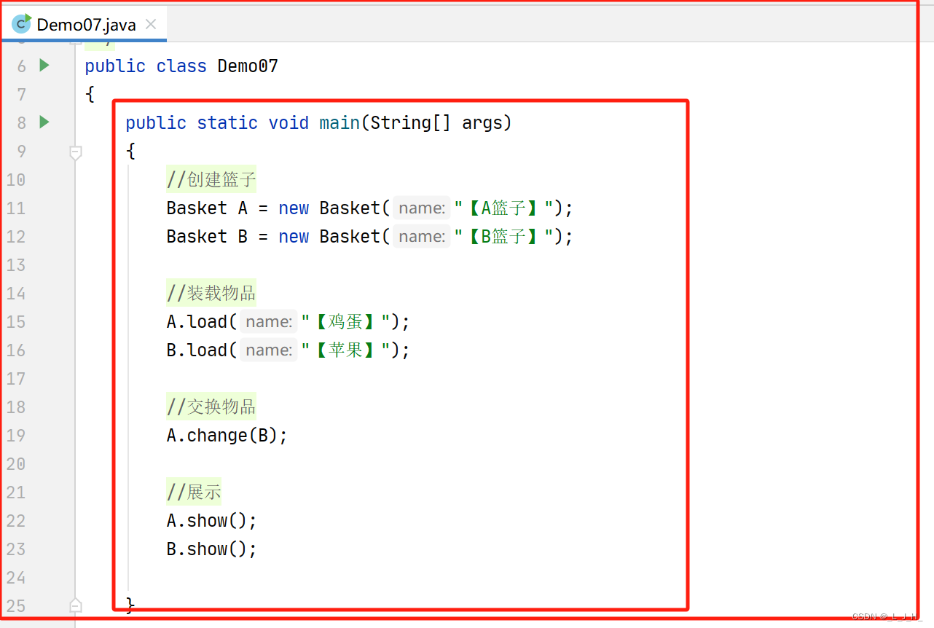This screenshot has height=628, width=934.
Task: Click the name: hint on line 16
Action: point(269,350)
